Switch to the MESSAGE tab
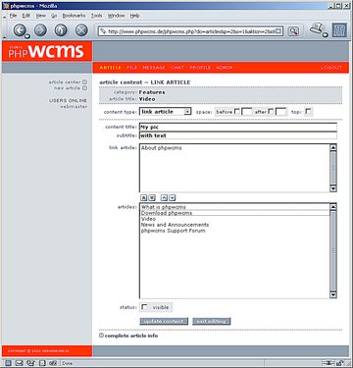The height and width of the screenshot is (368, 353). (x=154, y=68)
